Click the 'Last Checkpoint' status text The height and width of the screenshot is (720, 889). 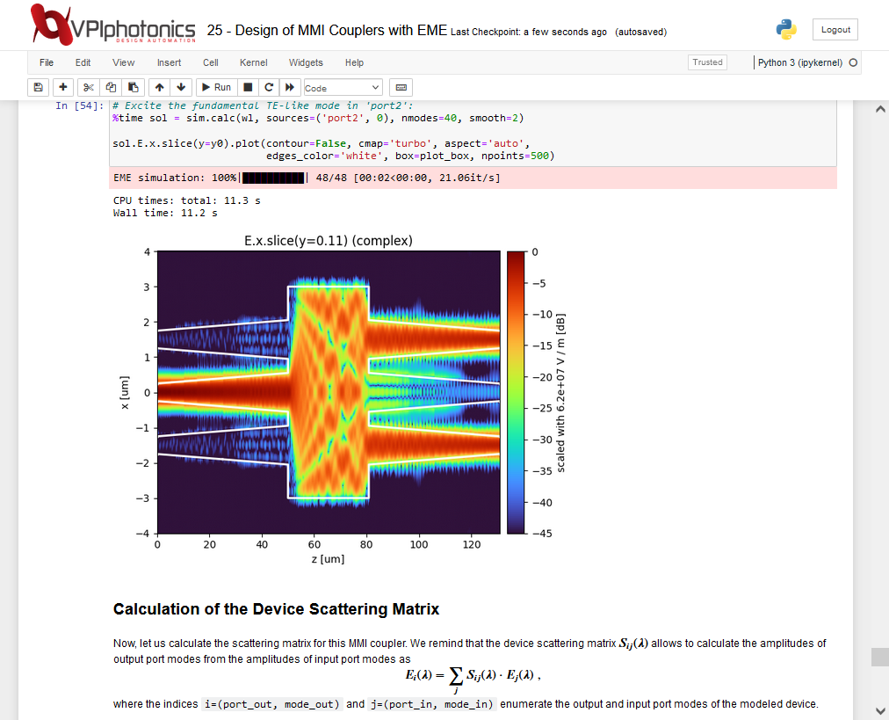tap(529, 32)
